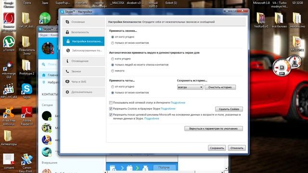The width and height of the screenshot is (308, 173).
Task: Enable 'Показывать мой сетевой статус в Интернете'
Action: click(x=111, y=102)
